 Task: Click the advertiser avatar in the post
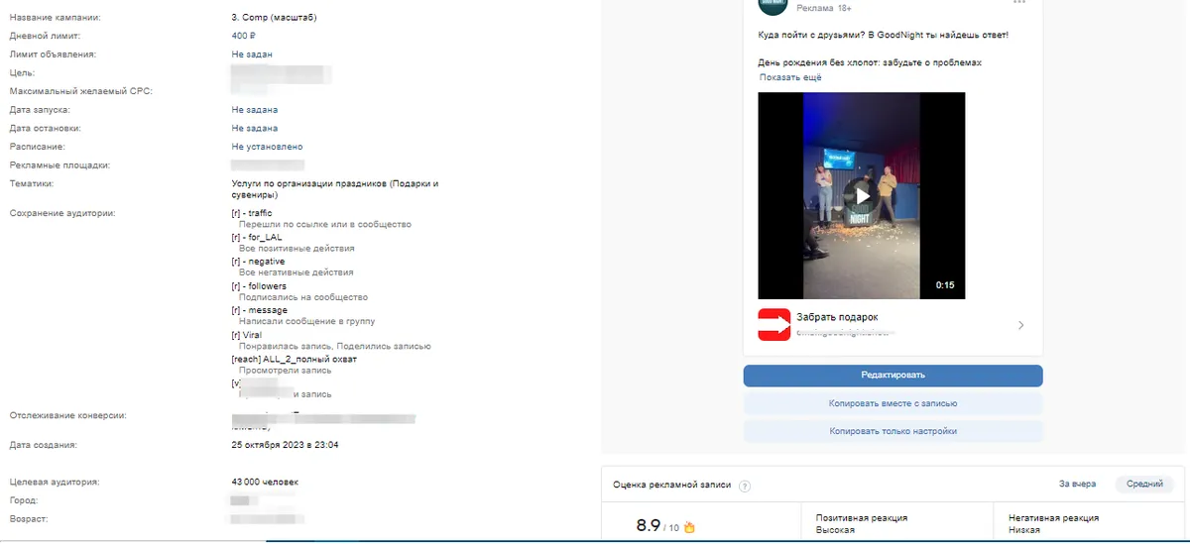coord(774,5)
